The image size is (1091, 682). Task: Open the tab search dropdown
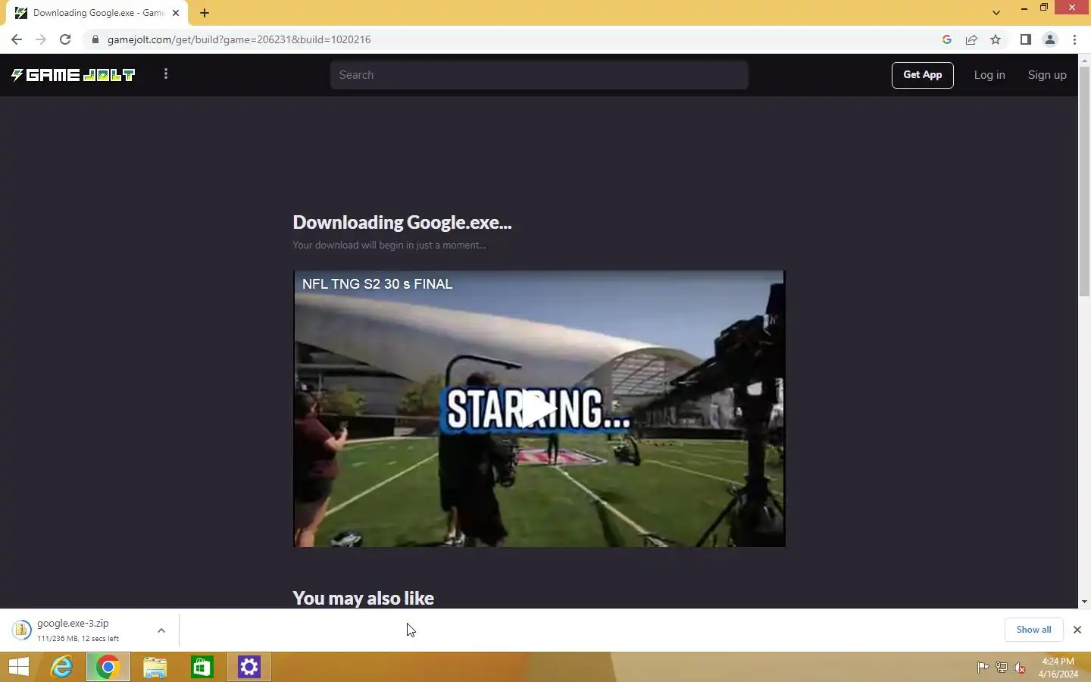pos(996,13)
